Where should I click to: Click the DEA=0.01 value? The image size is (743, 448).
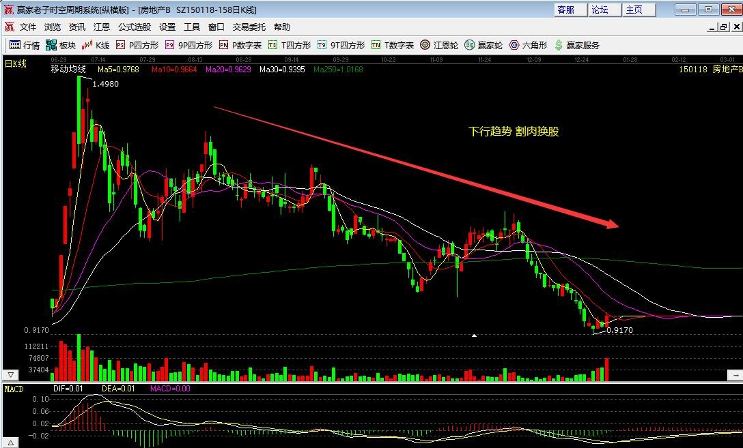(x=118, y=389)
